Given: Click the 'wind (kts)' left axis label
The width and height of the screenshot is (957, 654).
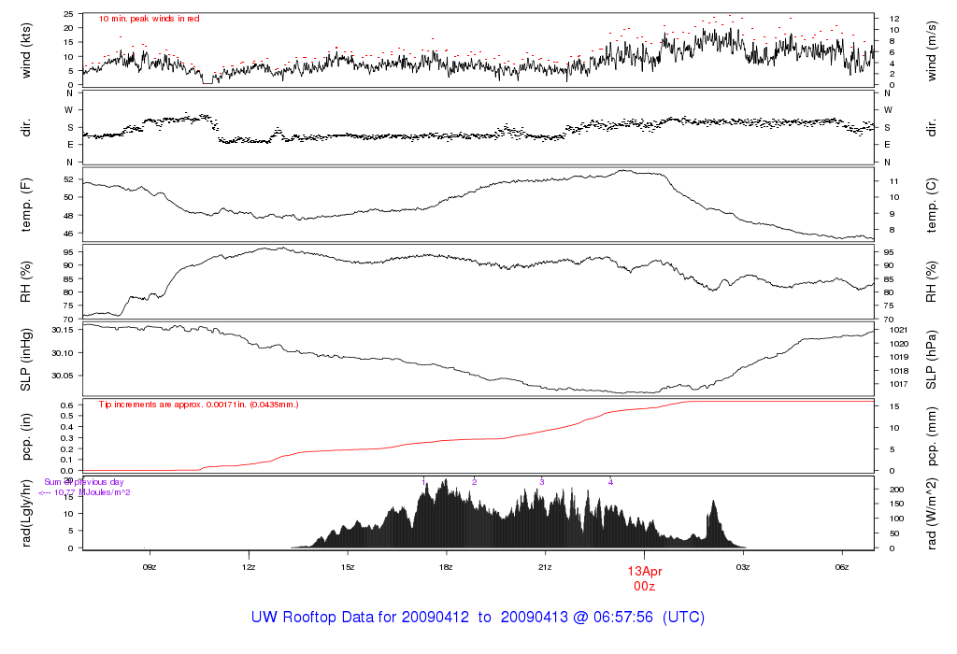Looking at the screenshot, I should 25,50.
